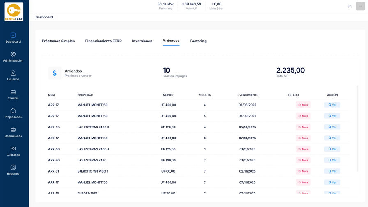Viewport: 368px width, 207px height.
Task: Switch to Préstamos Simples tab
Action: (58, 41)
